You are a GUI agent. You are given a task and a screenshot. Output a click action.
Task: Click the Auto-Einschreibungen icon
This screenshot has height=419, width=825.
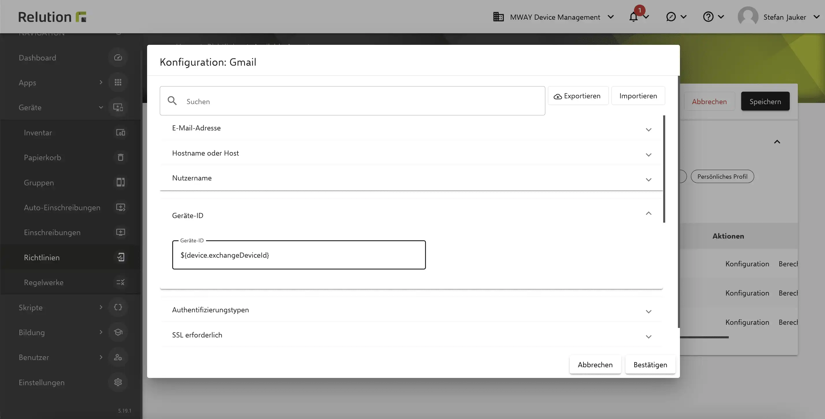tap(120, 207)
